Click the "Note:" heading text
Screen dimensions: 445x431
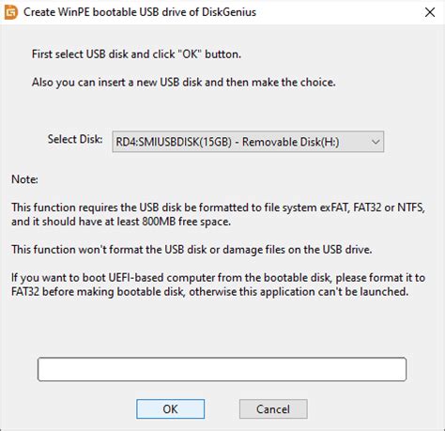coord(24,179)
